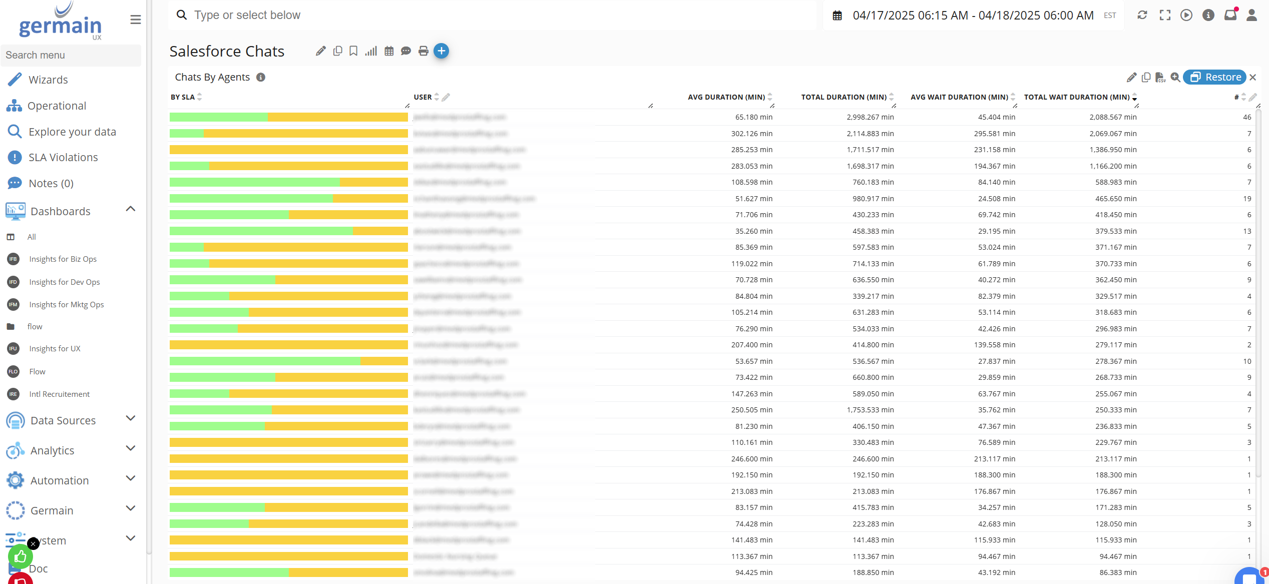Viewport: 1269px width, 584px height.
Task: Toggle the sidebar with the hamburger menu
Action: click(x=135, y=19)
